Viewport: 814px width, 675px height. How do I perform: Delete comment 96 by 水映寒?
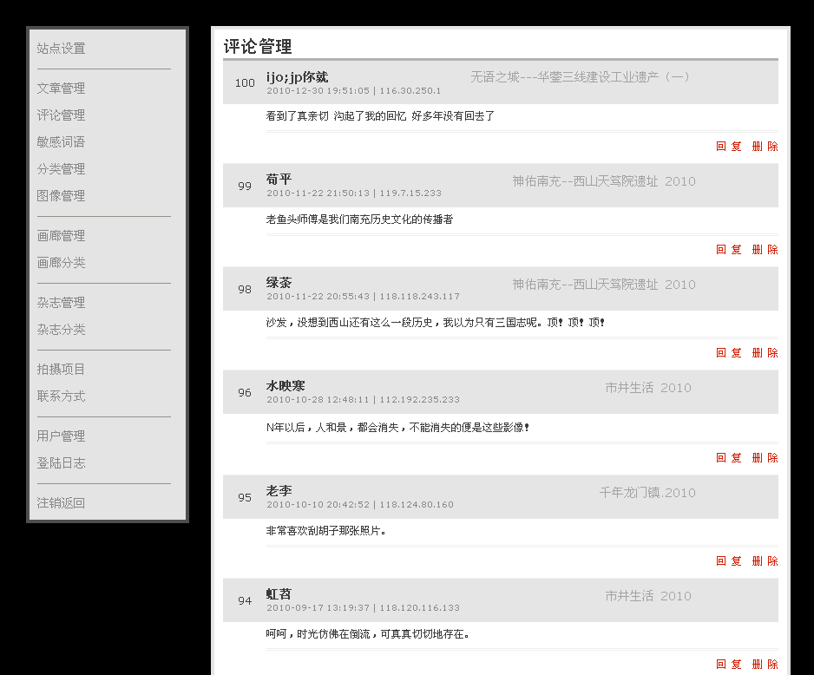[x=765, y=457]
